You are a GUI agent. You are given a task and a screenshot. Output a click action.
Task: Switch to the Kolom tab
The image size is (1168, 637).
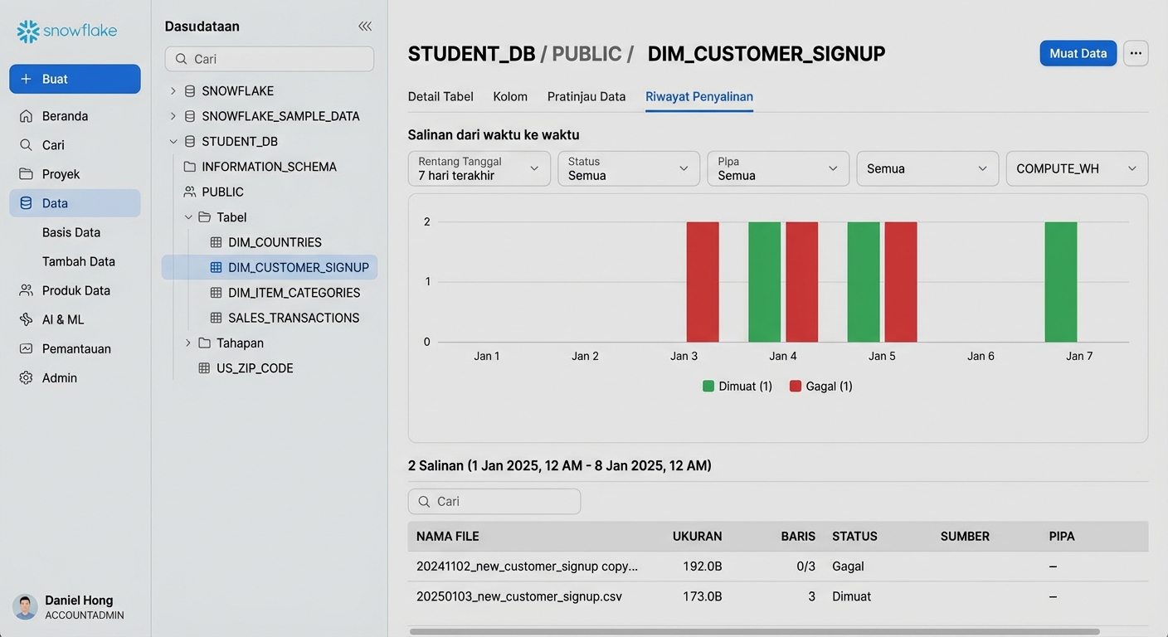point(510,97)
